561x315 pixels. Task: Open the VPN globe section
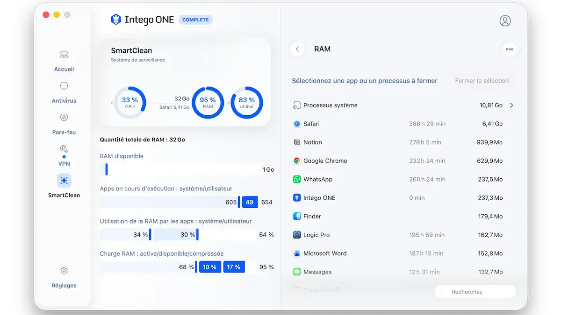(64, 155)
